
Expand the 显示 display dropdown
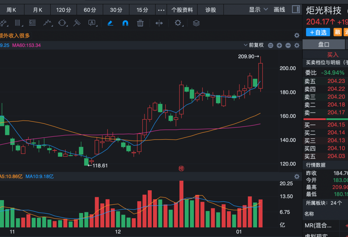click(258, 10)
